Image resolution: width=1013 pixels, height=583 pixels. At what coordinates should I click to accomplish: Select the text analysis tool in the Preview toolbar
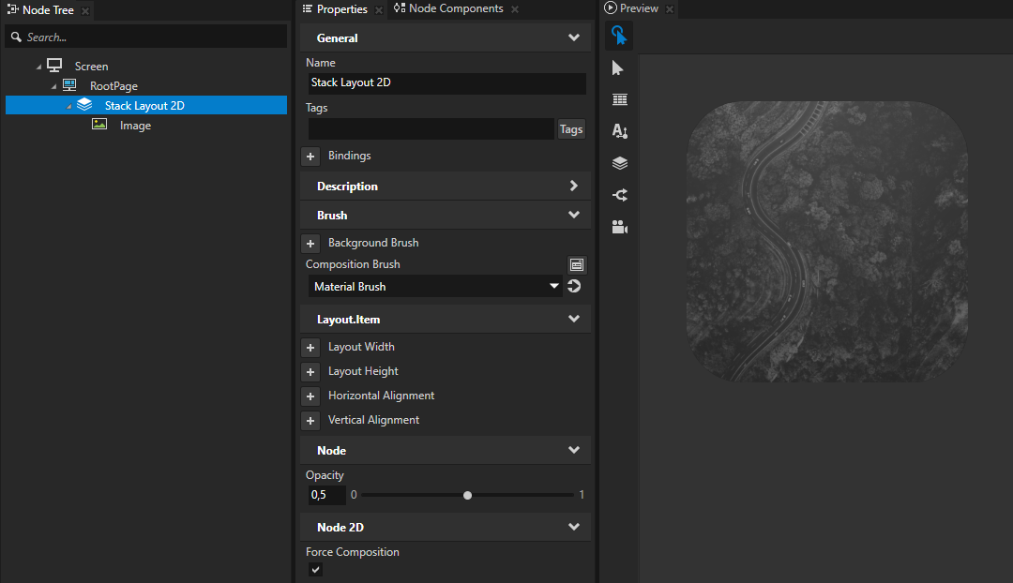pos(618,131)
